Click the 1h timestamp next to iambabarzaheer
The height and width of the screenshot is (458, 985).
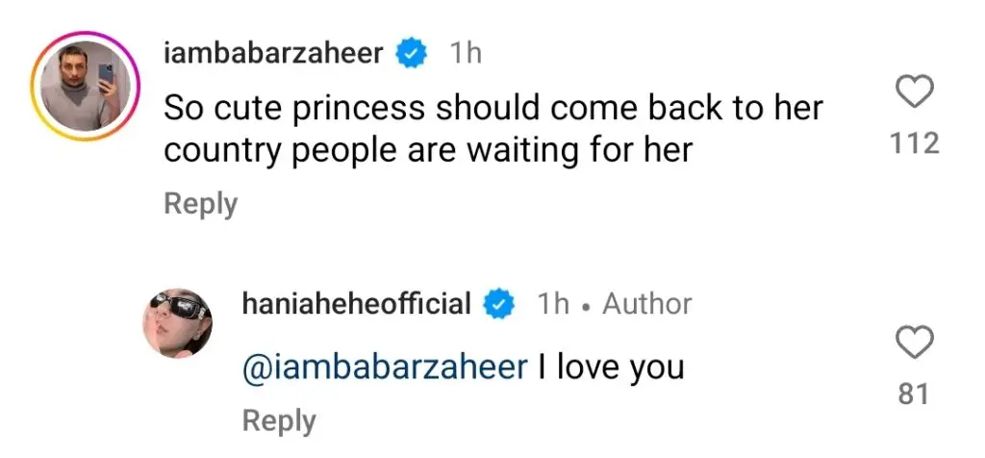pyautogui.click(x=466, y=55)
